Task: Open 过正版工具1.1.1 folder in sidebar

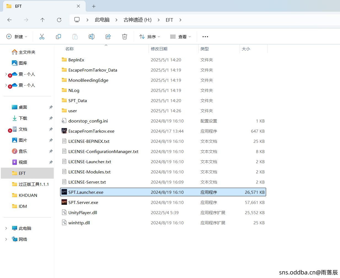Action: pos(30,184)
